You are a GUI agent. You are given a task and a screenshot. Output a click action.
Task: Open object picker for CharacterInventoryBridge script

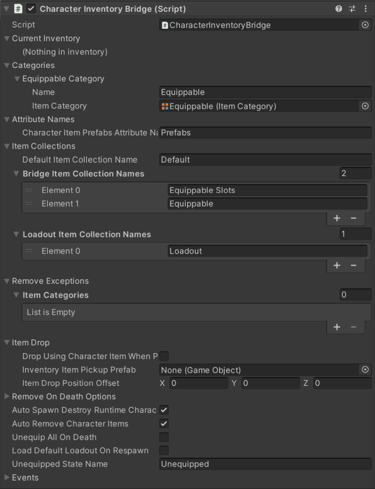click(365, 25)
